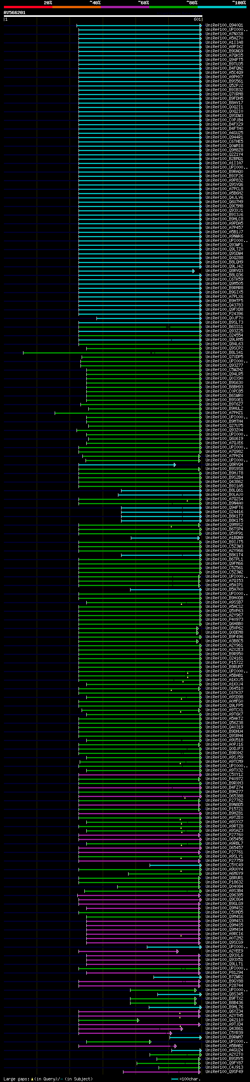Select the UniRef100_Q0JF70 label
Image resolution: width=250 pixels, height=1082 pixels.
(x=224, y=318)
